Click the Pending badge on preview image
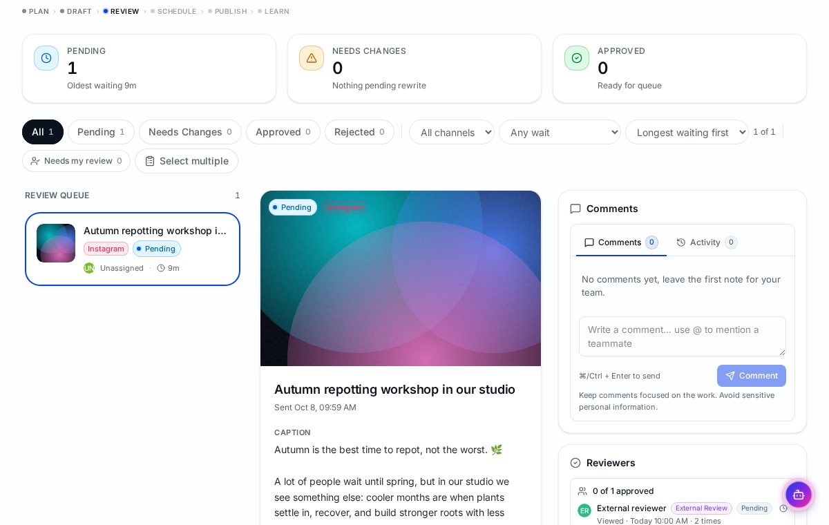829x525 pixels. (293, 207)
